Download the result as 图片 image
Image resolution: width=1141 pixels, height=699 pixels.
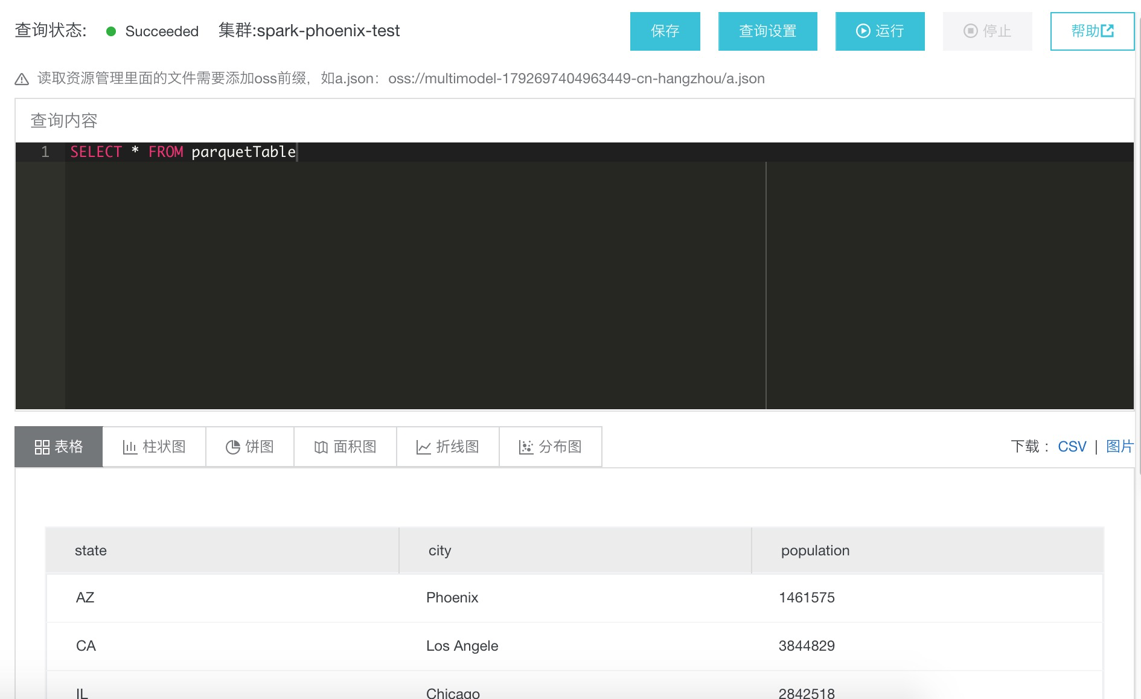pos(1120,447)
